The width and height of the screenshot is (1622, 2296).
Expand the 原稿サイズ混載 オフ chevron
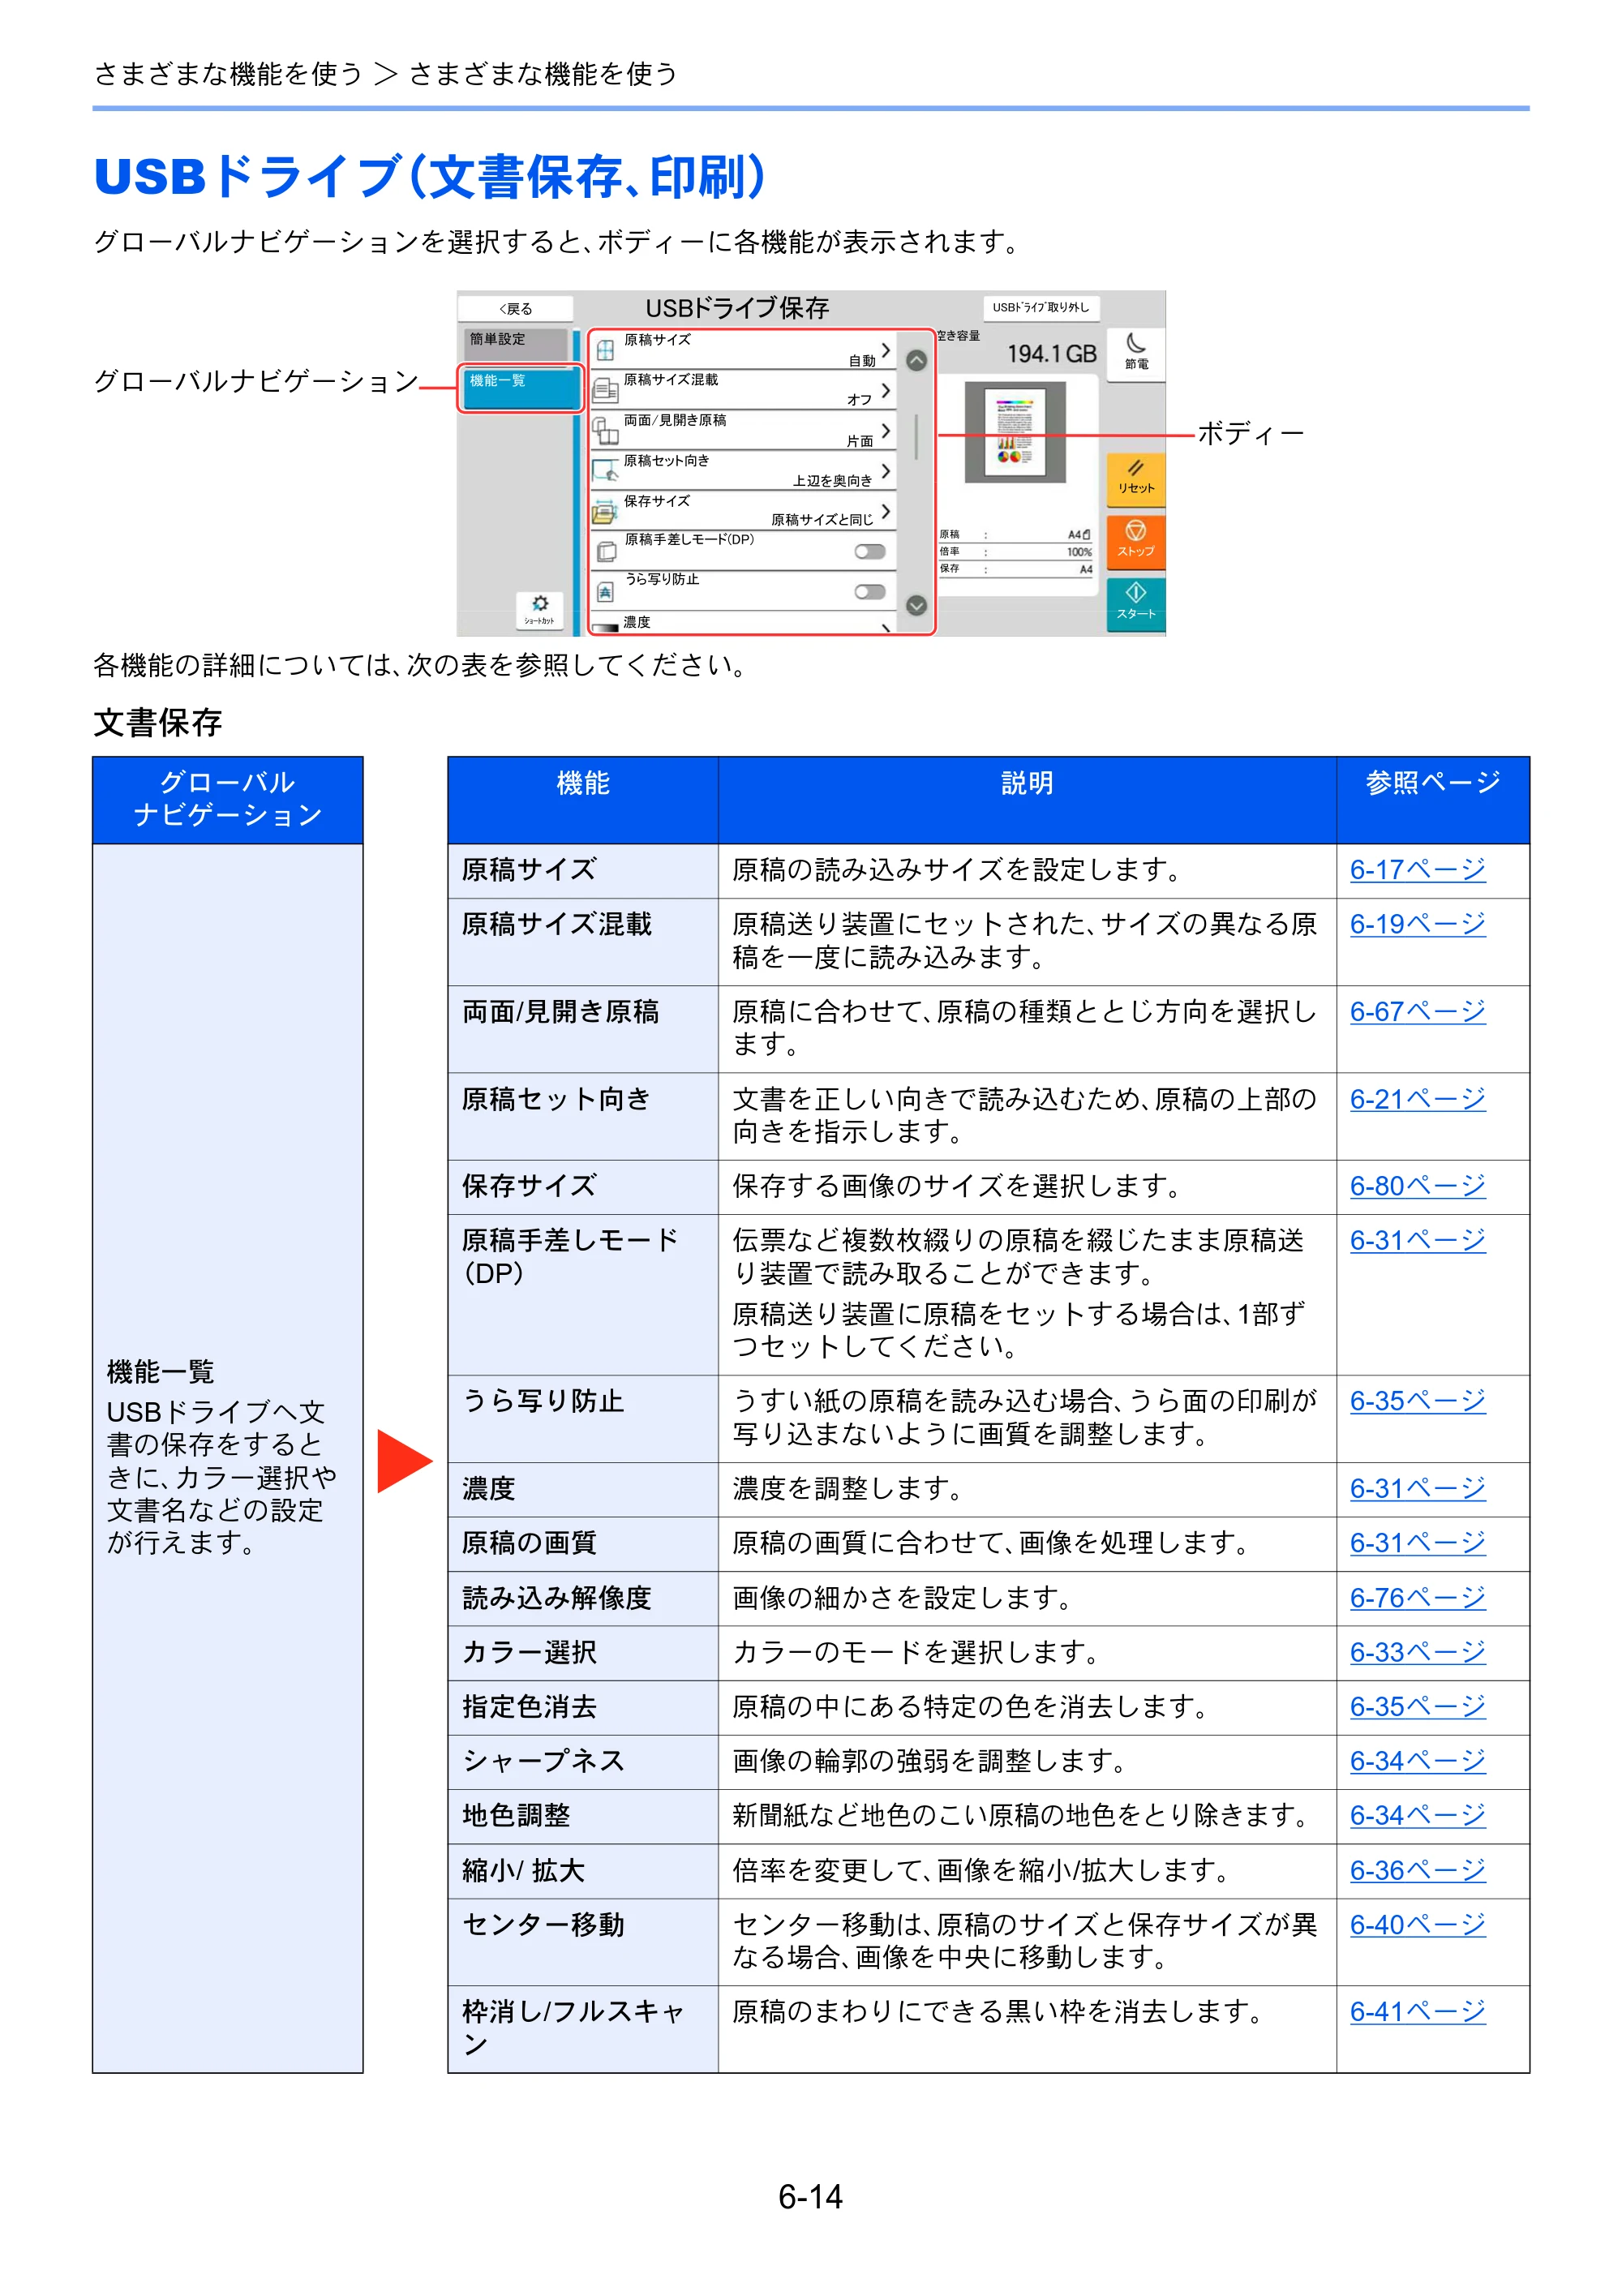(885, 390)
